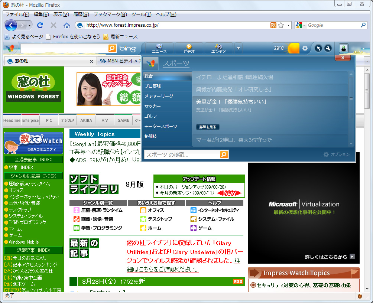Click the RSS feed icon in the address bar

(273, 25)
